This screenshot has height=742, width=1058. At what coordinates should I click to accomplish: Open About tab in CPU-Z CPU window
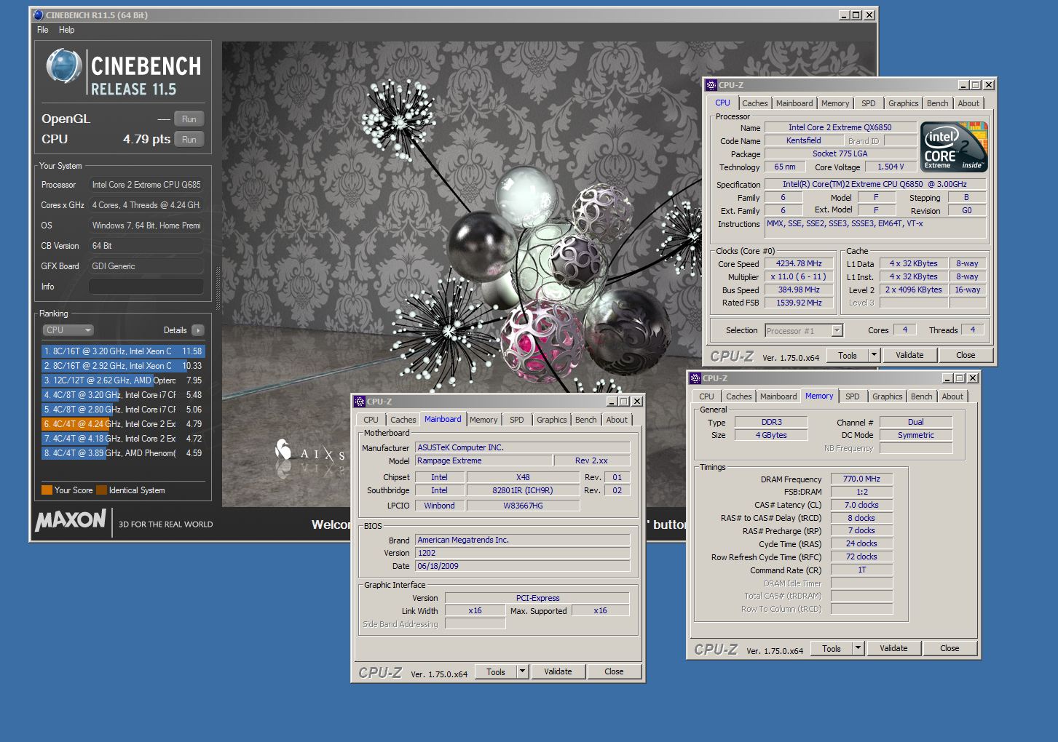[968, 103]
